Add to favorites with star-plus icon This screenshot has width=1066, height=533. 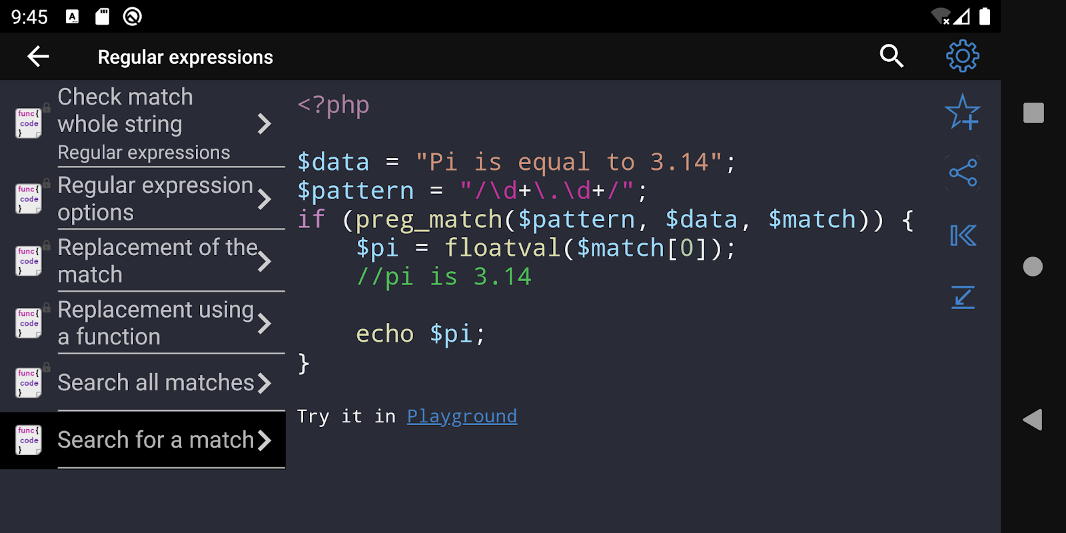coord(962,112)
